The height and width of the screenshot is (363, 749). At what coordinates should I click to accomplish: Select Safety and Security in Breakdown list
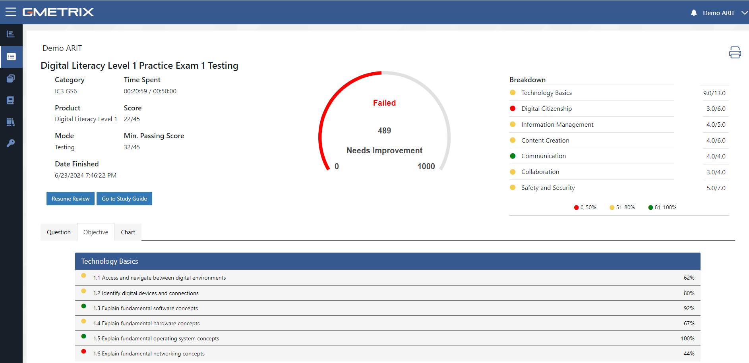point(548,188)
